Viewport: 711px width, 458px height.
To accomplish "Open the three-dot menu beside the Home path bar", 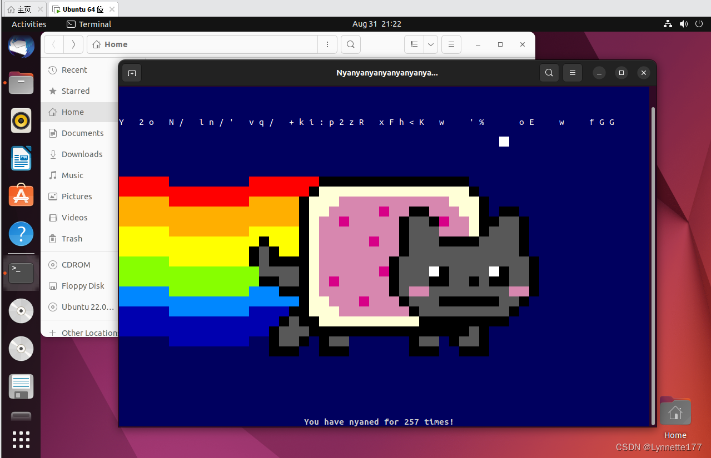I will click(327, 44).
